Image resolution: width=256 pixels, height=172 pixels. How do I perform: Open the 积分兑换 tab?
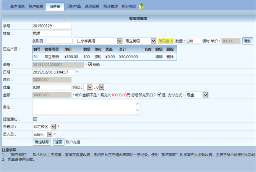(x=129, y=6)
